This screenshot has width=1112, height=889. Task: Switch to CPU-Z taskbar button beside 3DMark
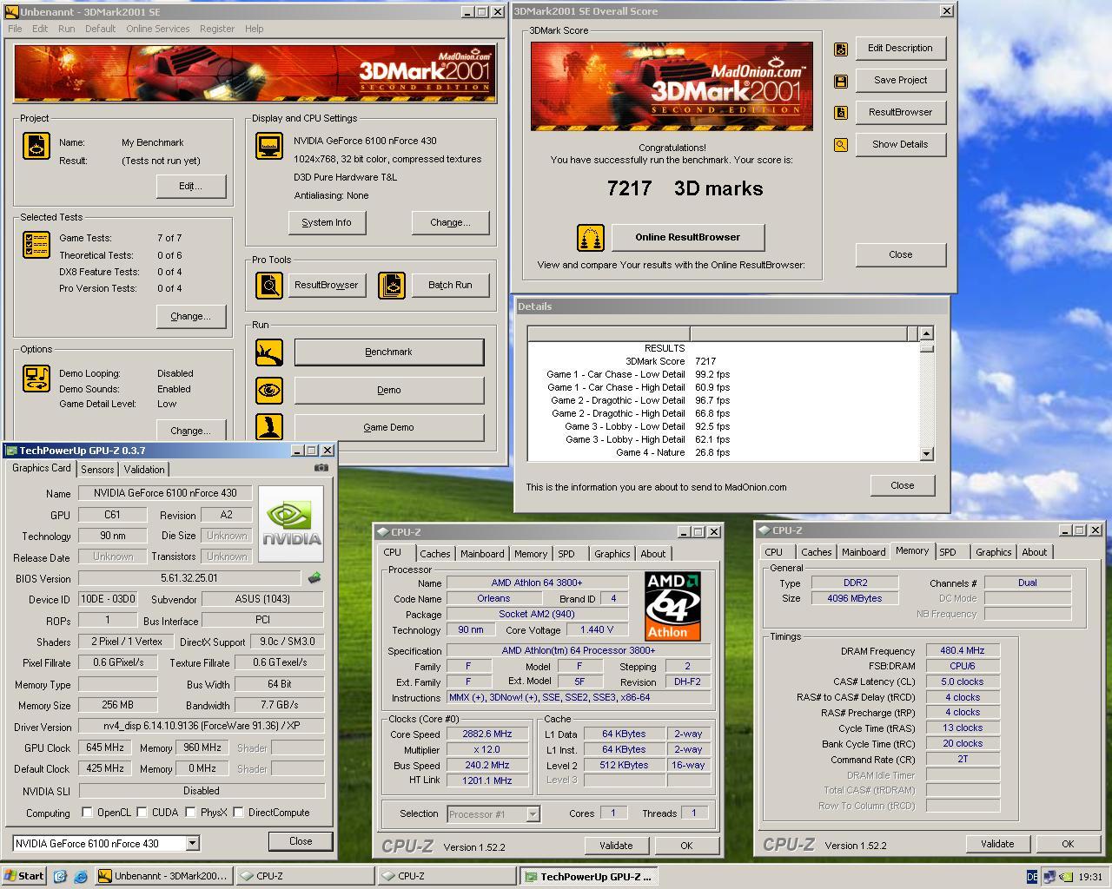[x=305, y=876]
